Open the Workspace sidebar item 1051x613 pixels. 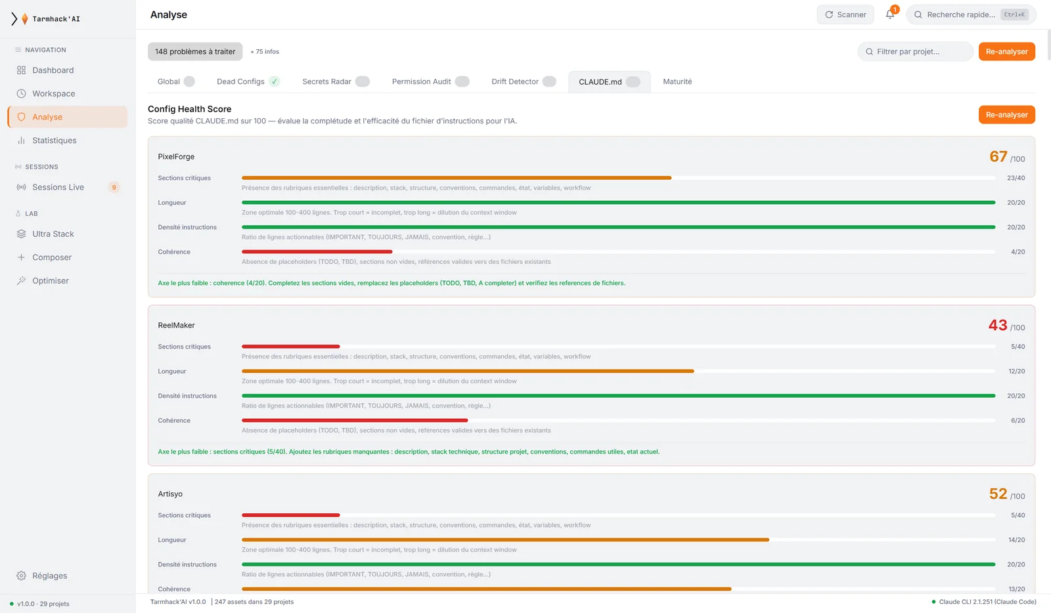(x=67, y=94)
